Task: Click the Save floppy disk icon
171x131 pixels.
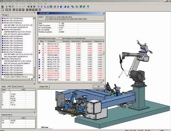Action: 2,6
